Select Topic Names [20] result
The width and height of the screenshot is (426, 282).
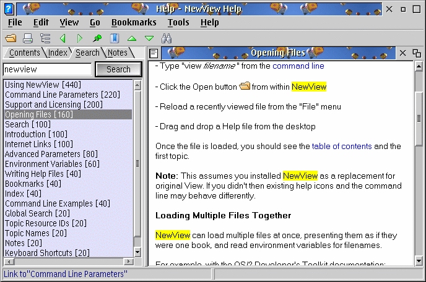(68, 233)
